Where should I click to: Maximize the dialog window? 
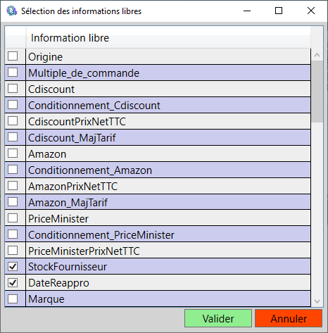[x=279, y=11]
